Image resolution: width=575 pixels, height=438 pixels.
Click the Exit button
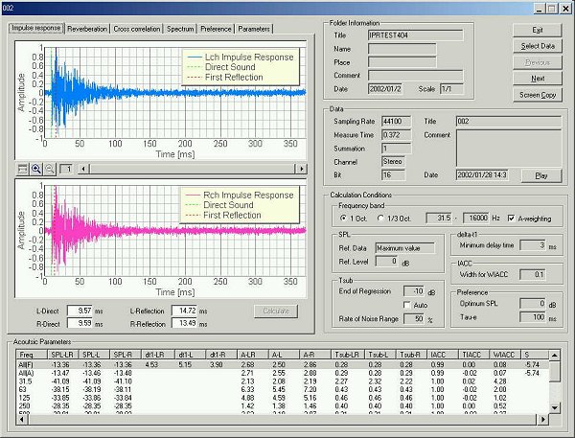[x=538, y=31]
